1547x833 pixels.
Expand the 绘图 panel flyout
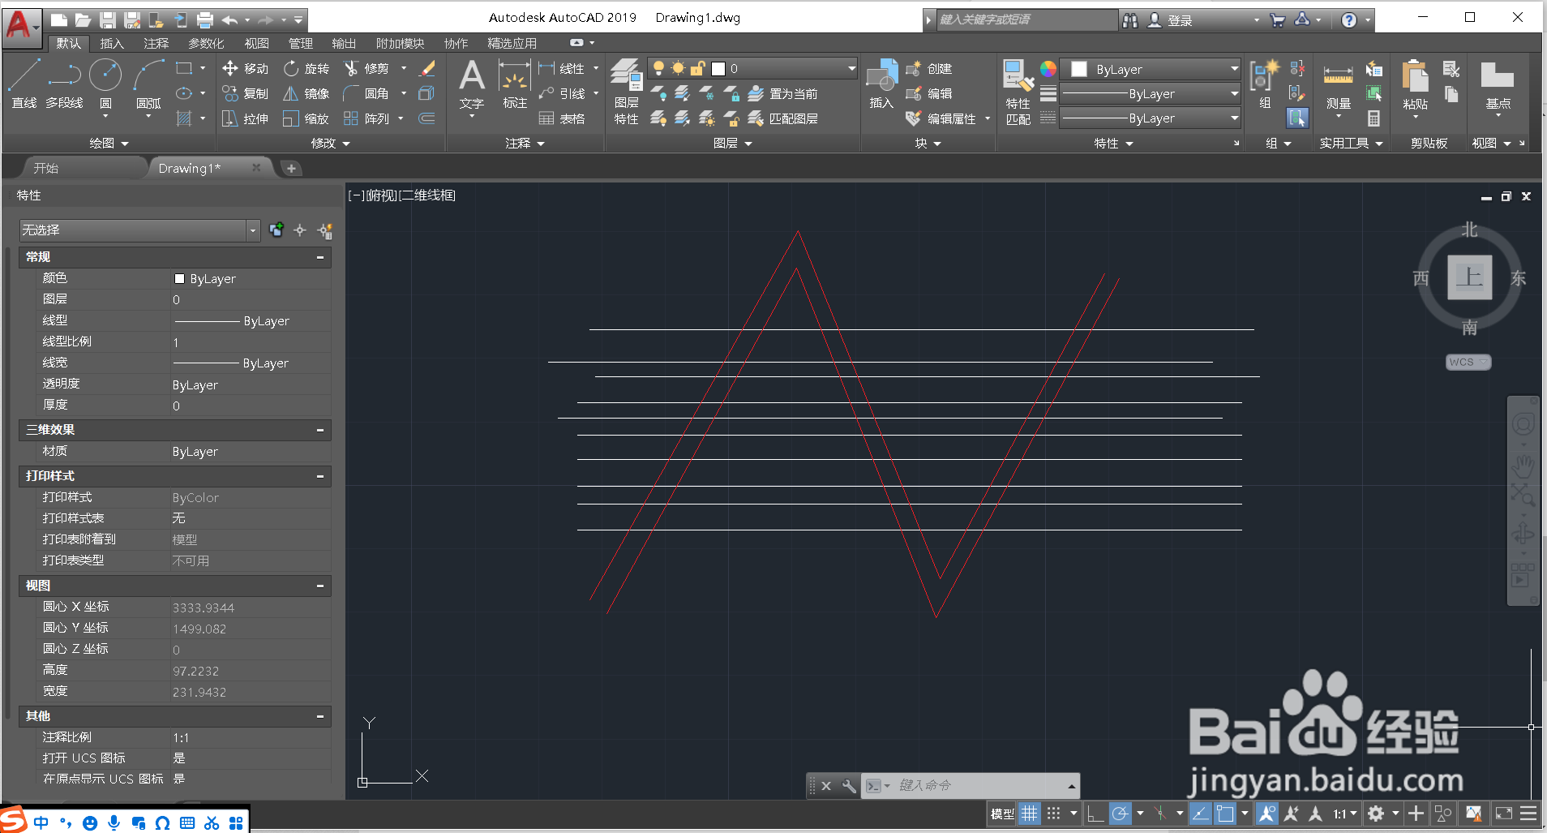pos(109,144)
